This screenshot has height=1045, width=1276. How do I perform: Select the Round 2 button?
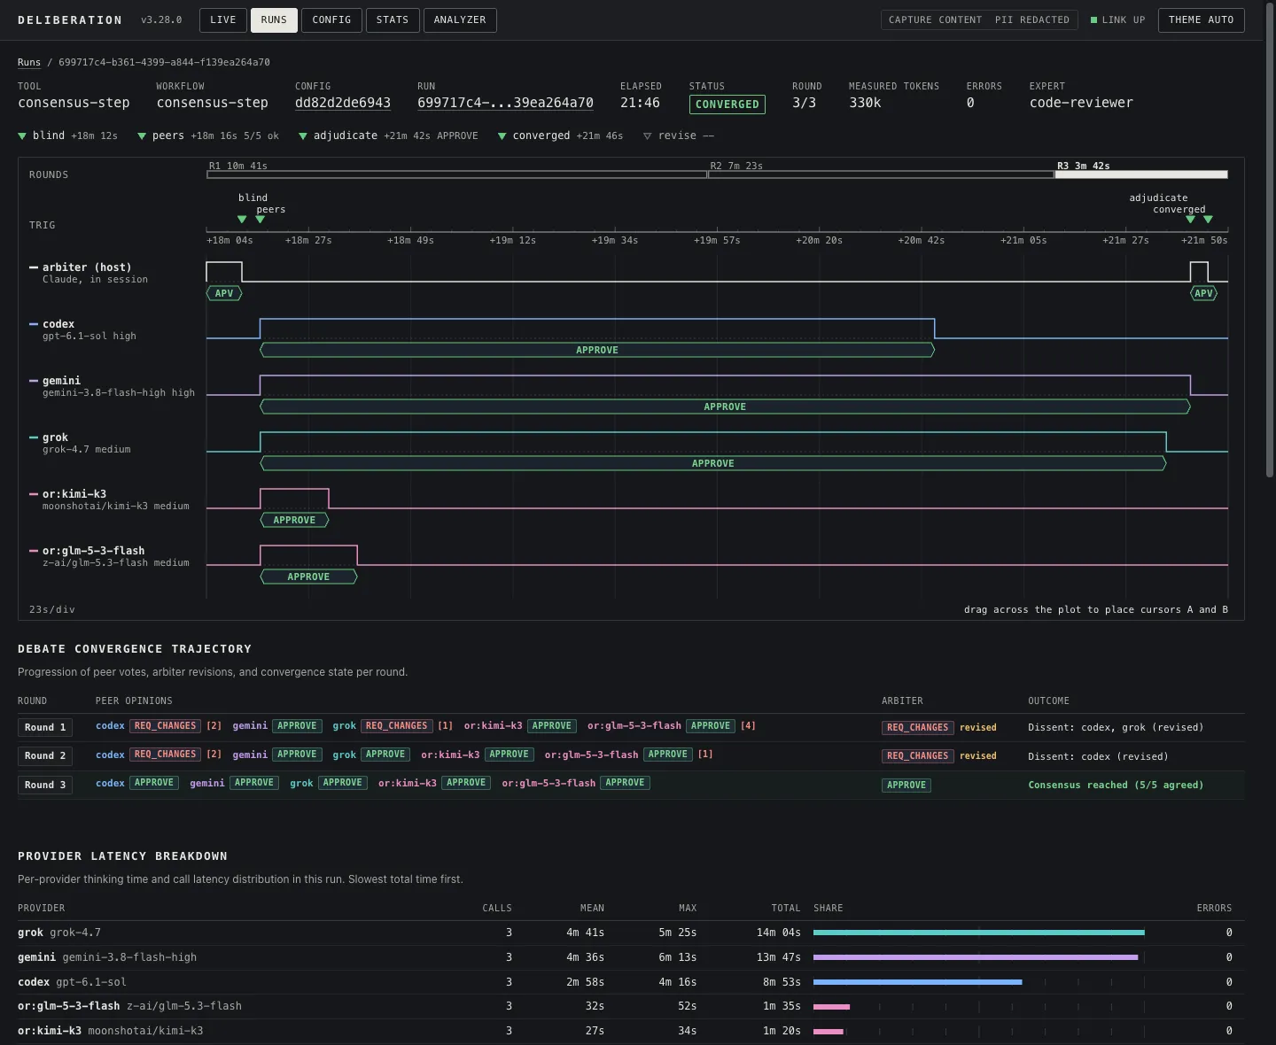(45, 756)
